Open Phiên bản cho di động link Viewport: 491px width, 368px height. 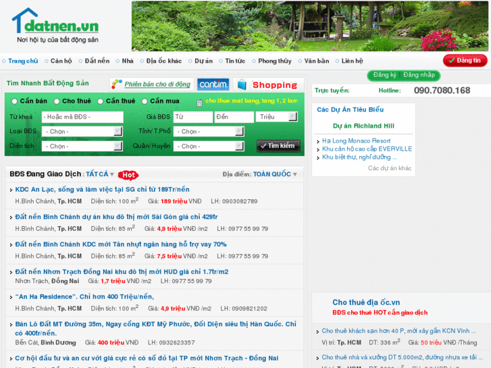tap(157, 84)
